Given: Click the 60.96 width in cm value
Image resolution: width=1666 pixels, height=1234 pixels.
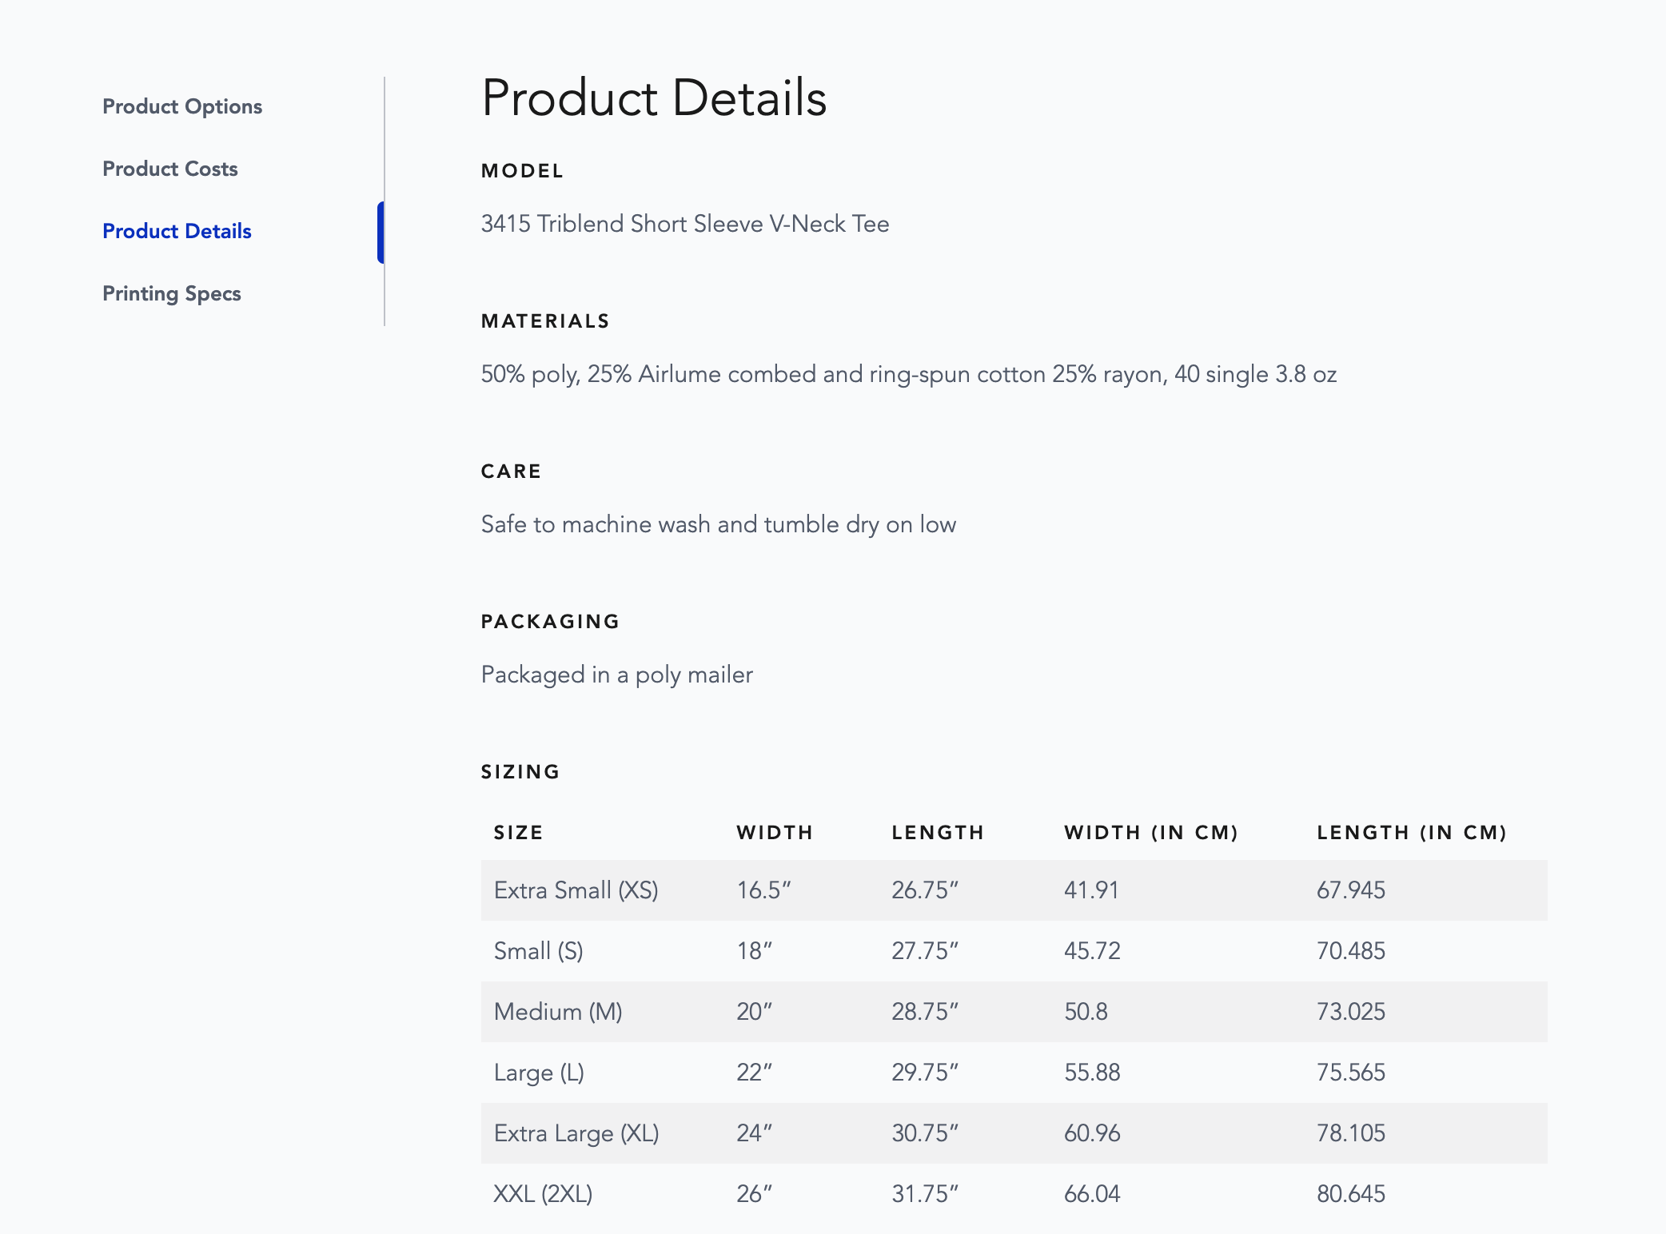Looking at the screenshot, I should (1093, 1133).
